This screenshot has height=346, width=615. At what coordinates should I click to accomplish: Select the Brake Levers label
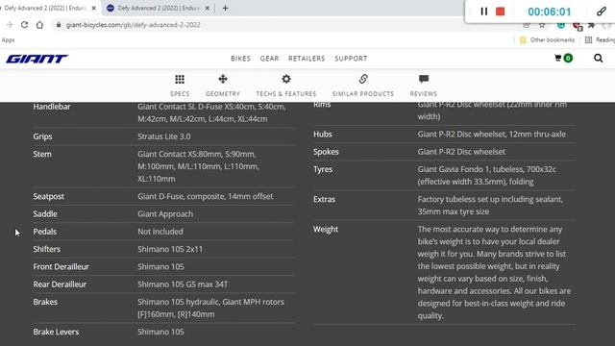coord(56,332)
